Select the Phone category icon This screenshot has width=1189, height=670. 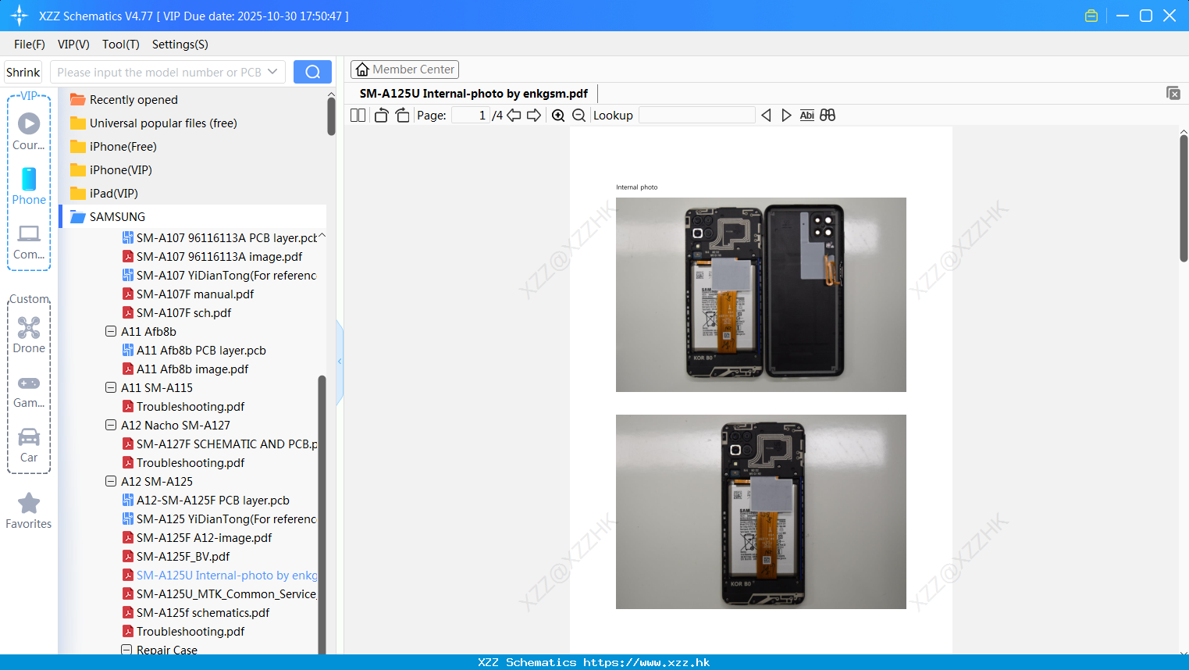(29, 187)
